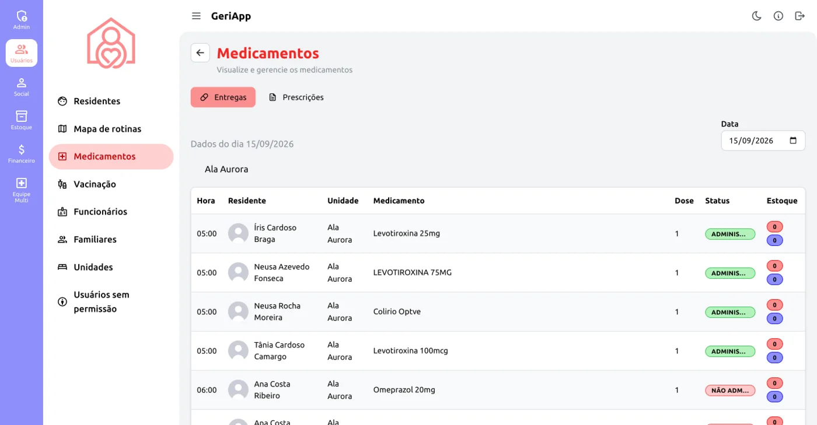Image resolution: width=817 pixels, height=425 pixels.
Task: Click the medication name Omeprazol 20mg
Action: [404, 390]
